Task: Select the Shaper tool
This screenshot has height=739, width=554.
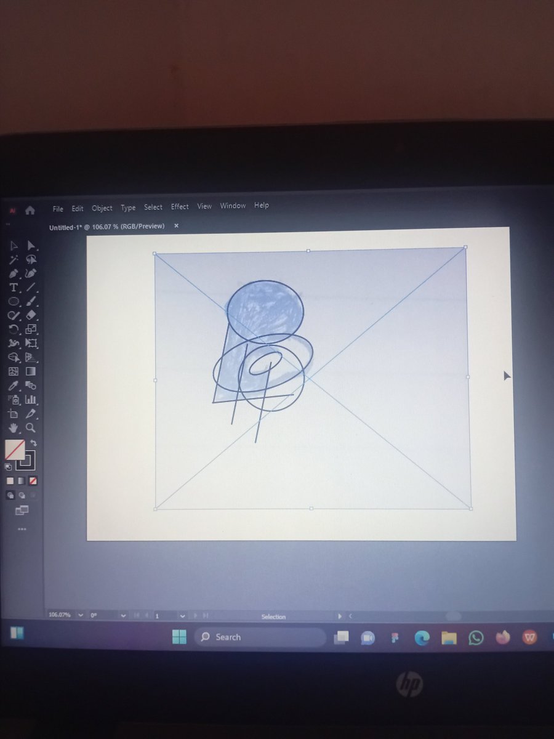Action: 14,315
